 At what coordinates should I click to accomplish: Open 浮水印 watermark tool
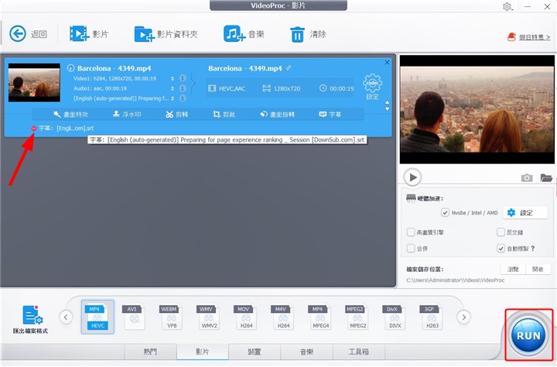(x=127, y=114)
